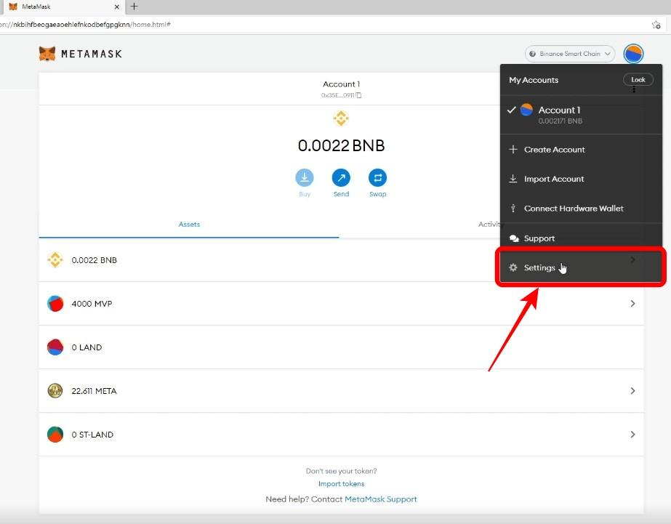Click the MVP token icon
Image resolution: width=671 pixels, height=524 pixels.
[x=55, y=304]
